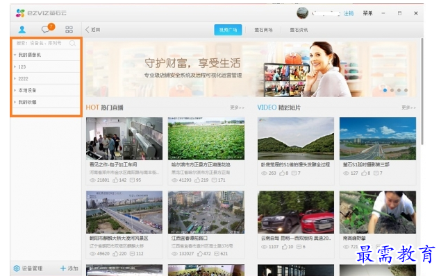The image size is (441, 276).
Task: Open the 萤石S1延时摄影第三部 thumbnail
Action: coord(378,139)
